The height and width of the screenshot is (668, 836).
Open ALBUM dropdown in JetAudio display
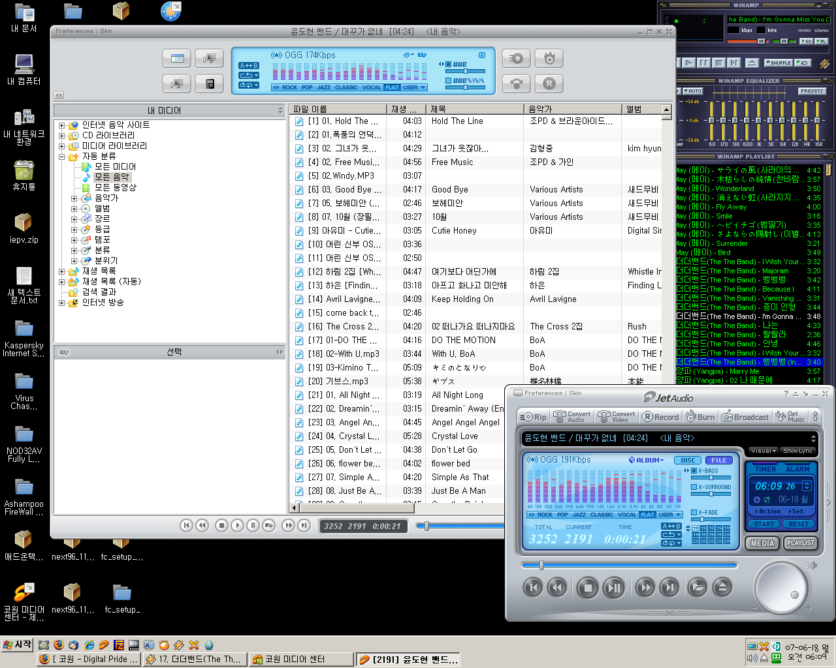click(647, 460)
